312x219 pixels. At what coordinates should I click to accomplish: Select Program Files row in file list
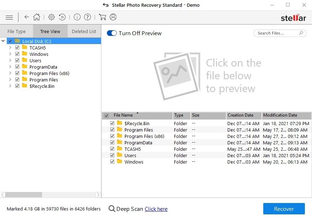pos(207,130)
